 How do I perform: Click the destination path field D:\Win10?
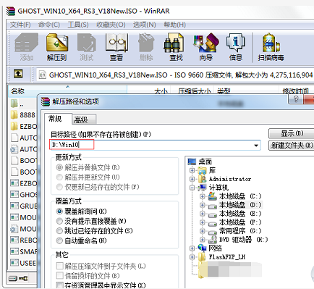(156, 145)
